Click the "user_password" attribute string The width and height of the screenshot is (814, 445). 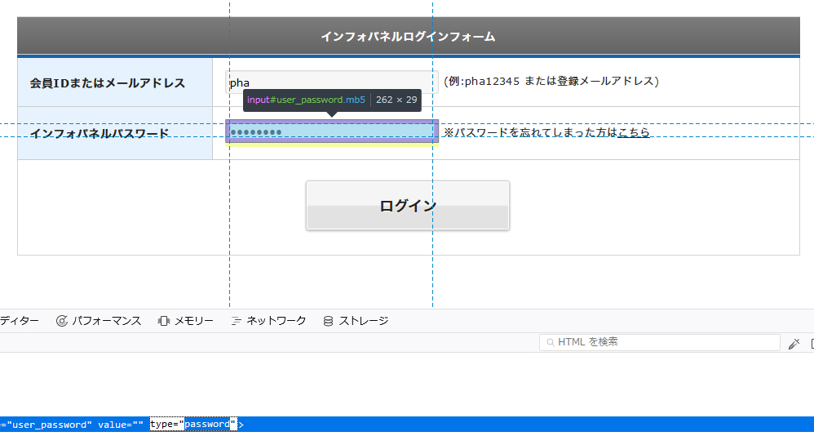(x=48, y=425)
